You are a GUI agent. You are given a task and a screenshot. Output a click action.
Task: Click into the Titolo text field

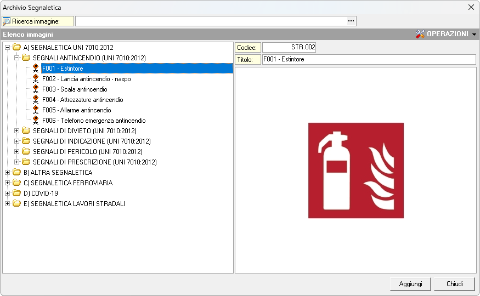pos(369,59)
